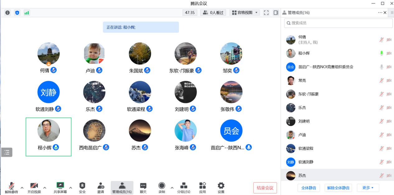Open the Chat (聊天) icon
394x195 pixels.
[143, 188]
